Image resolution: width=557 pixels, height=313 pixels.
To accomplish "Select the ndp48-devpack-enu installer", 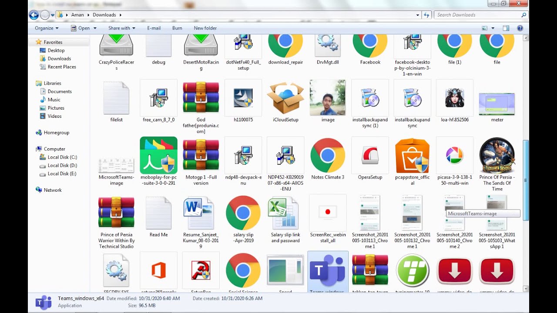I will click(x=243, y=155).
